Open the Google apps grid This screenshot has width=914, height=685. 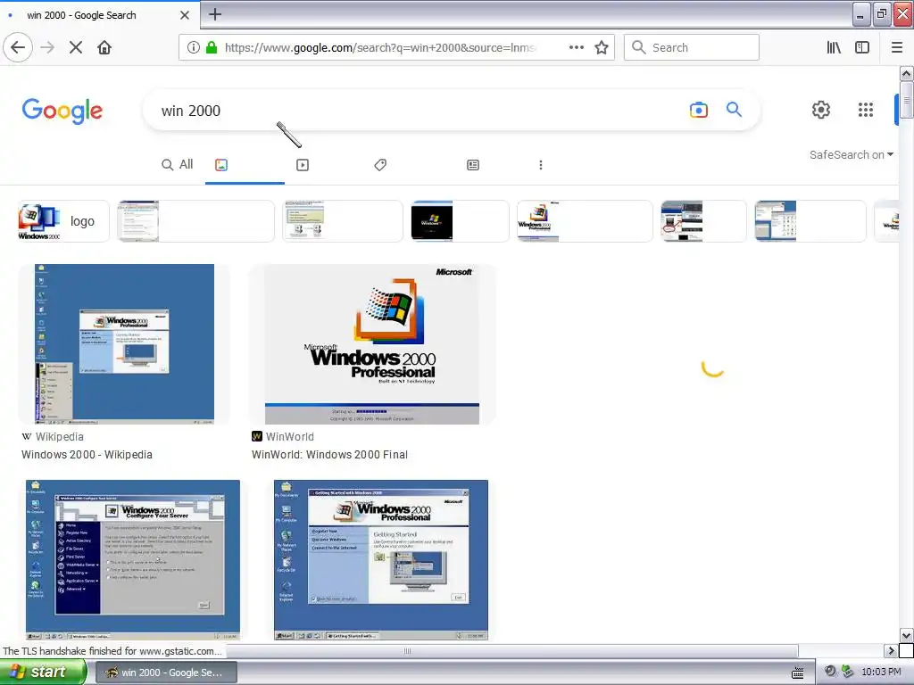866,110
